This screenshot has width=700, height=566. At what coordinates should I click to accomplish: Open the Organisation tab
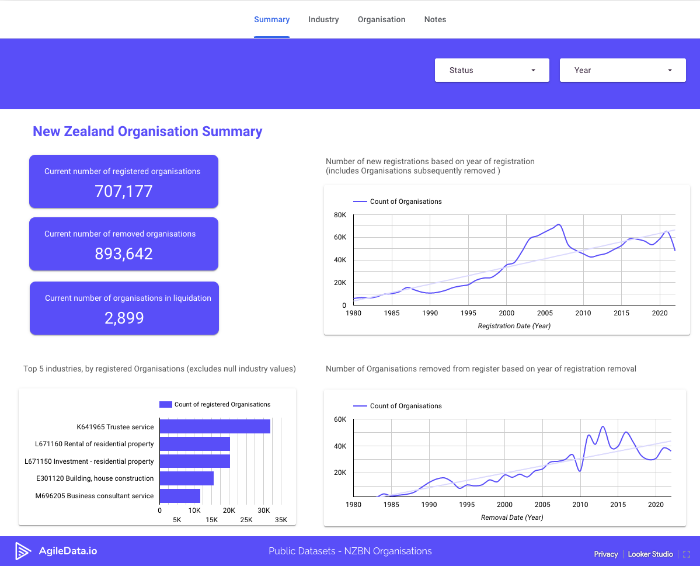pos(381,19)
